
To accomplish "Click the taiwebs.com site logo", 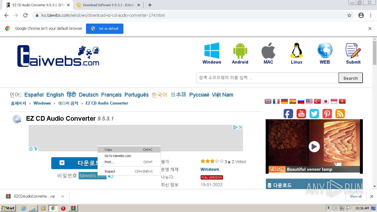I will pos(58,56).
